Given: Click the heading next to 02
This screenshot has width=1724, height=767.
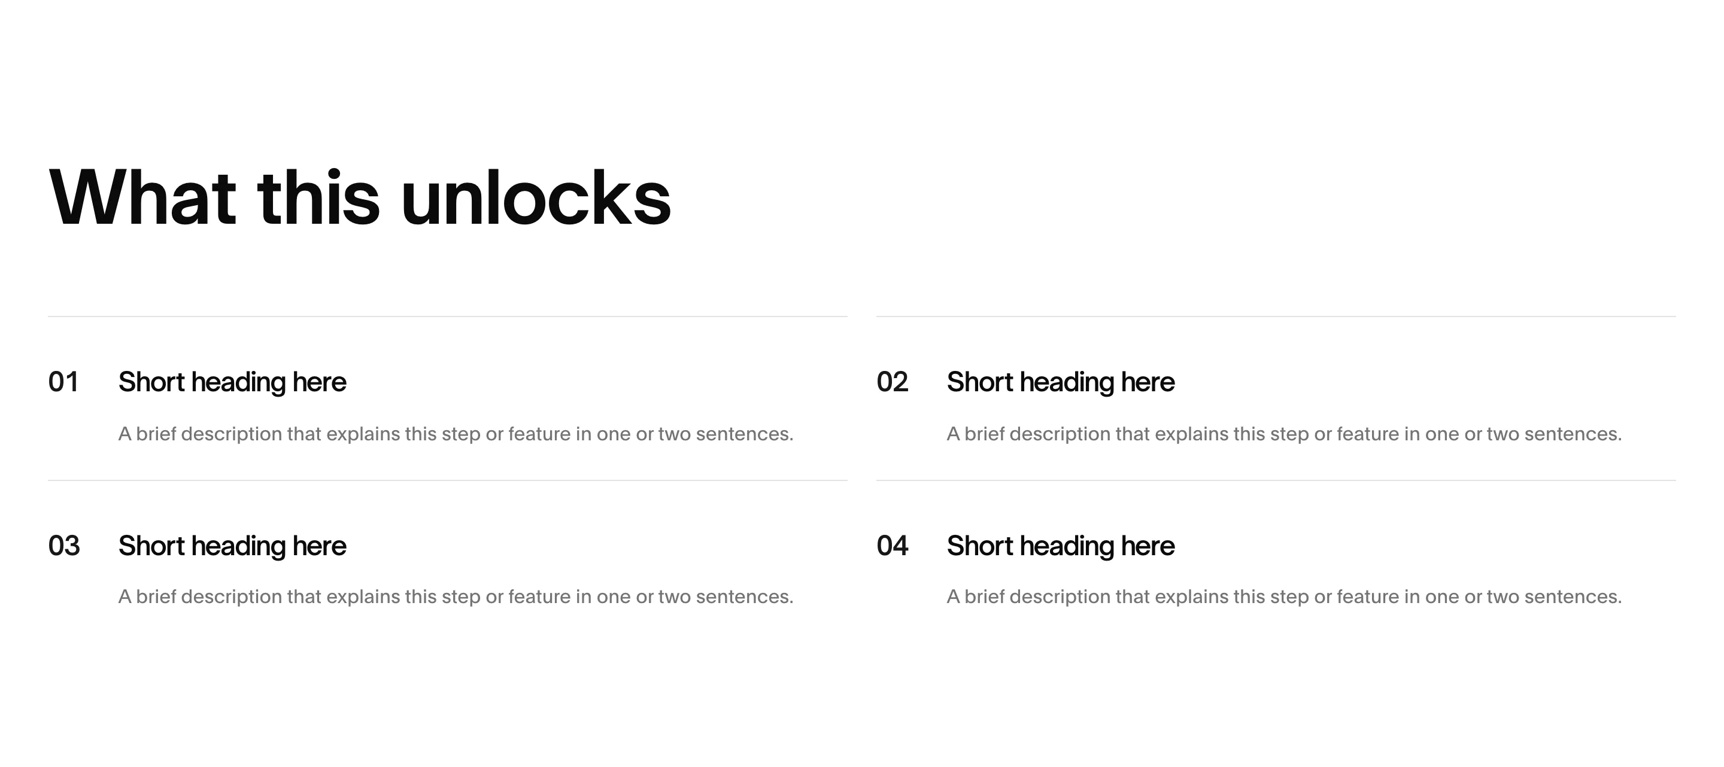Looking at the screenshot, I should click(x=1061, y=382).
